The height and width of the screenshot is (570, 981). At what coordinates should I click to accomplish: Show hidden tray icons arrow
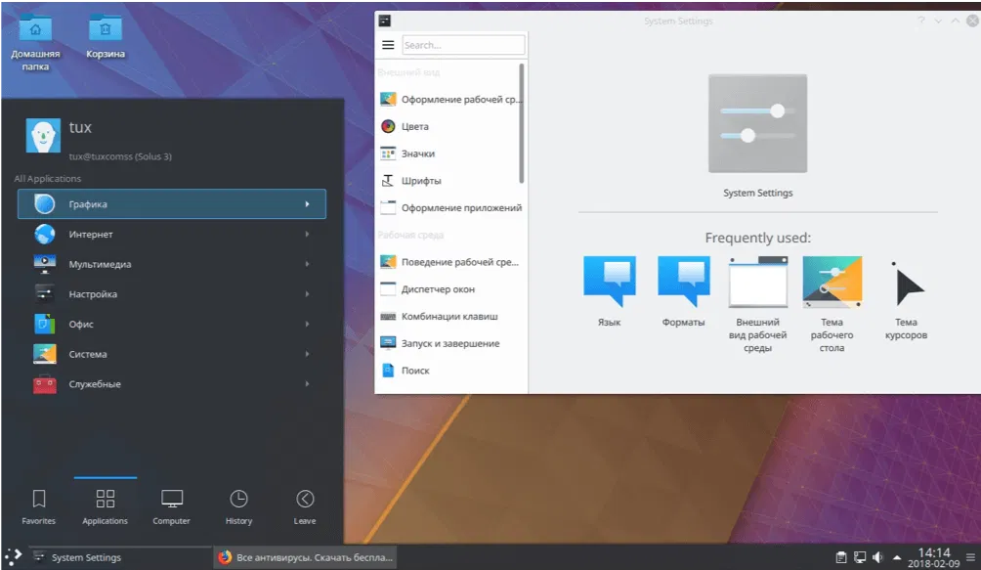pyautogui.click(x=897, y=557)
